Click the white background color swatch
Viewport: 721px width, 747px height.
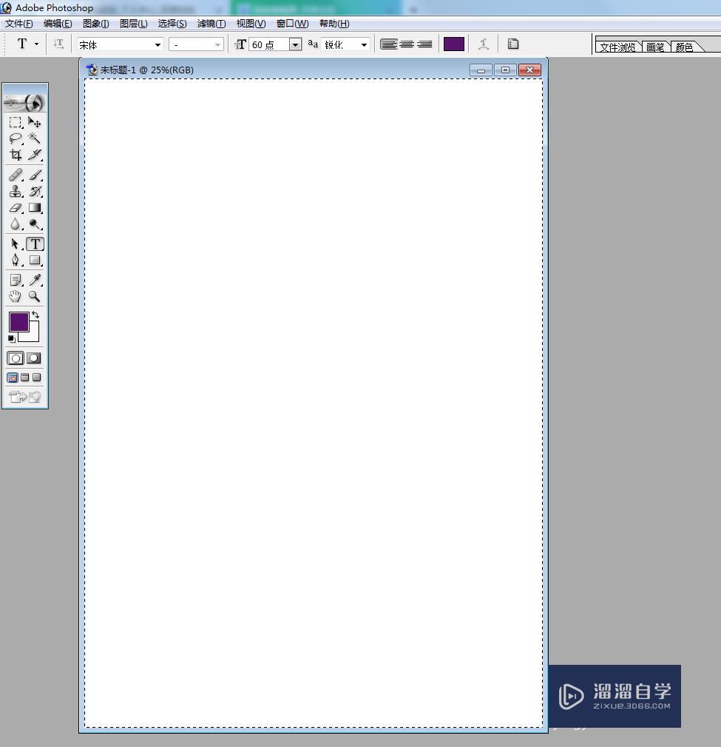tap(33, 335)
